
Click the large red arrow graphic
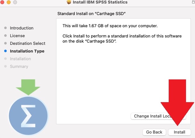(x=177, y=102)
